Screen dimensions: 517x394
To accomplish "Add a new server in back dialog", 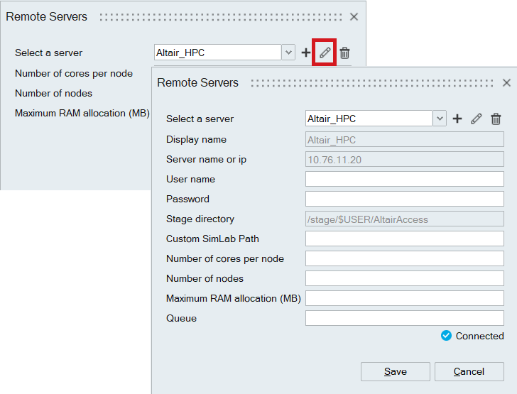I will pyautogui.click(x=306, y=53).
